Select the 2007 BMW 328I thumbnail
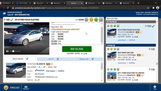Image resolution: width=161 pixels, height=91 pixels. [x=112, y=55]
